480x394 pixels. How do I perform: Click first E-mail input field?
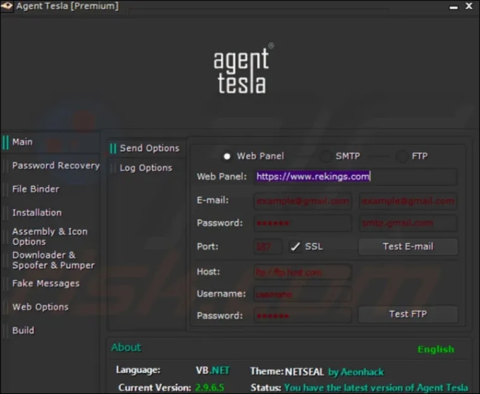(x=303, y=201)
